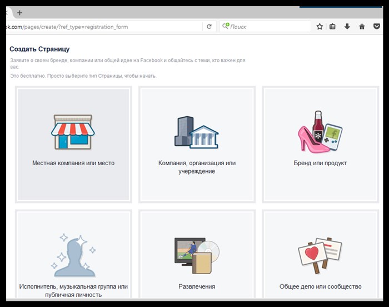Image resolution: width=389 pixels, height=307 pixels.
Task: Click the TV and CD entertainment icon
Action: pyautogui.click(x=197, y=256)
